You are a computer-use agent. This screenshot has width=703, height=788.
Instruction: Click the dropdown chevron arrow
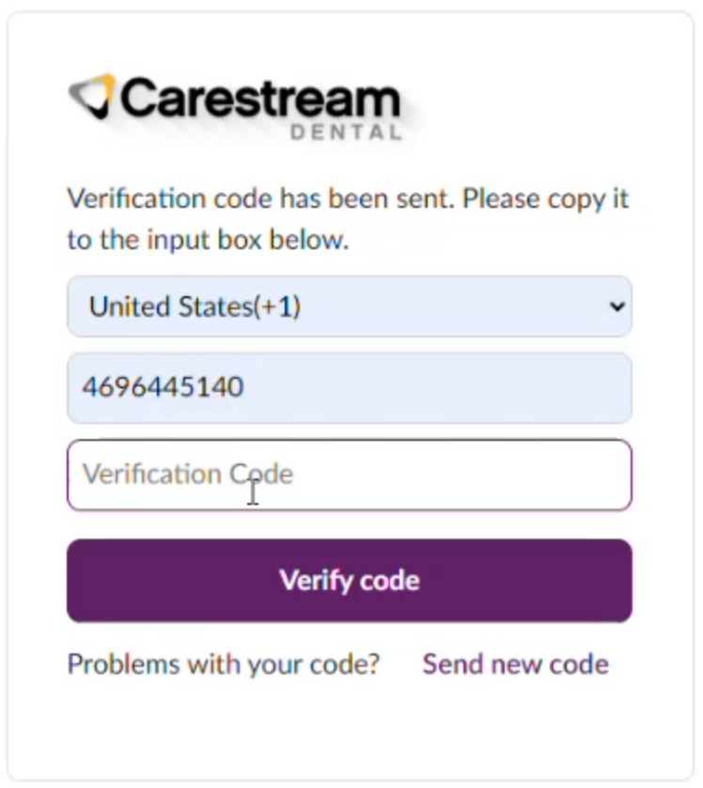click(x=617, y=307)
